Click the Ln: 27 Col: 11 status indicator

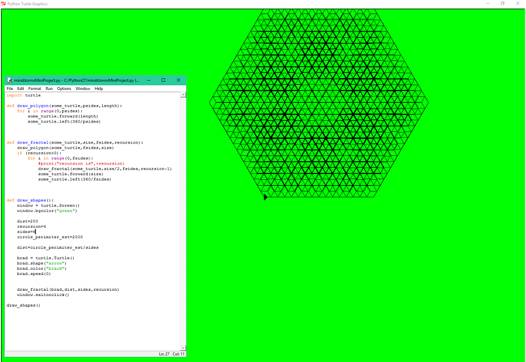click(171, 354)
